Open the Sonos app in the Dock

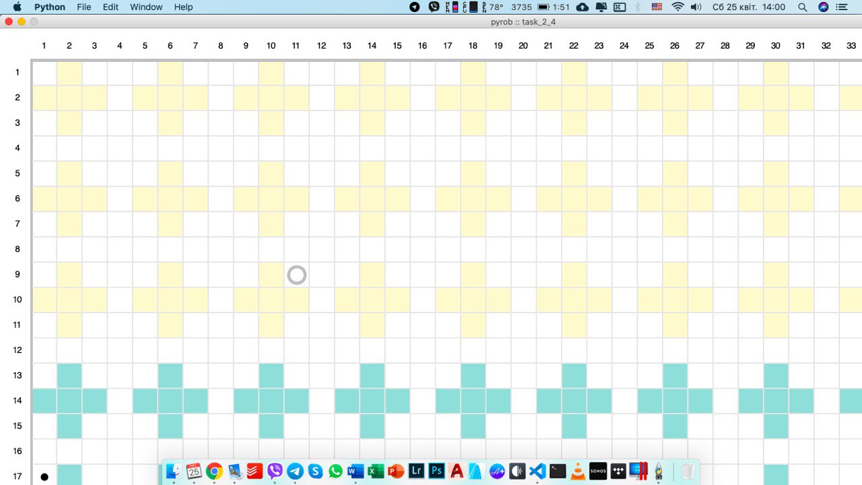(x=598, y=472)
